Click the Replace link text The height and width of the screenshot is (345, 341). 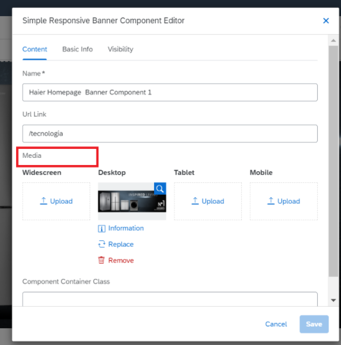click(x=121, y=244)
